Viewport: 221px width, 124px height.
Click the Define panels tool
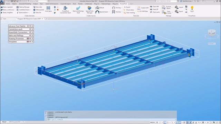(x=39, y=10)
